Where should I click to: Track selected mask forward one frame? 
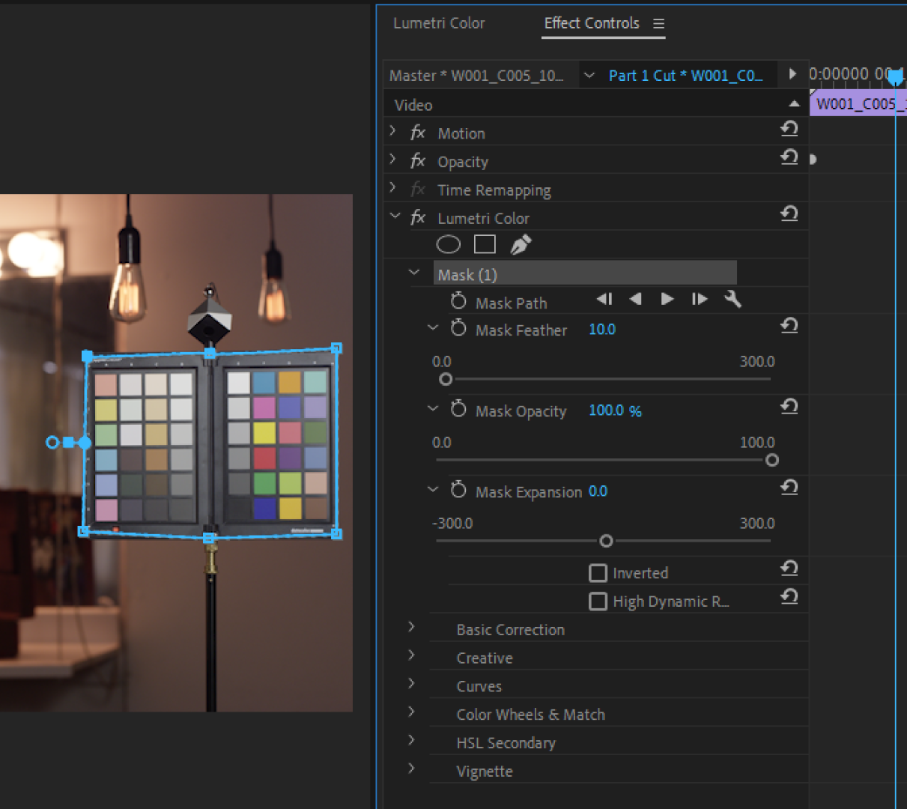(x=700, y=299)
